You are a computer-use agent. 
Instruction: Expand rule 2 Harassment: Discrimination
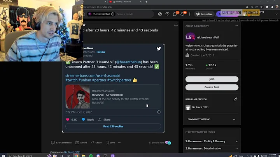click(x=212, y=148)
